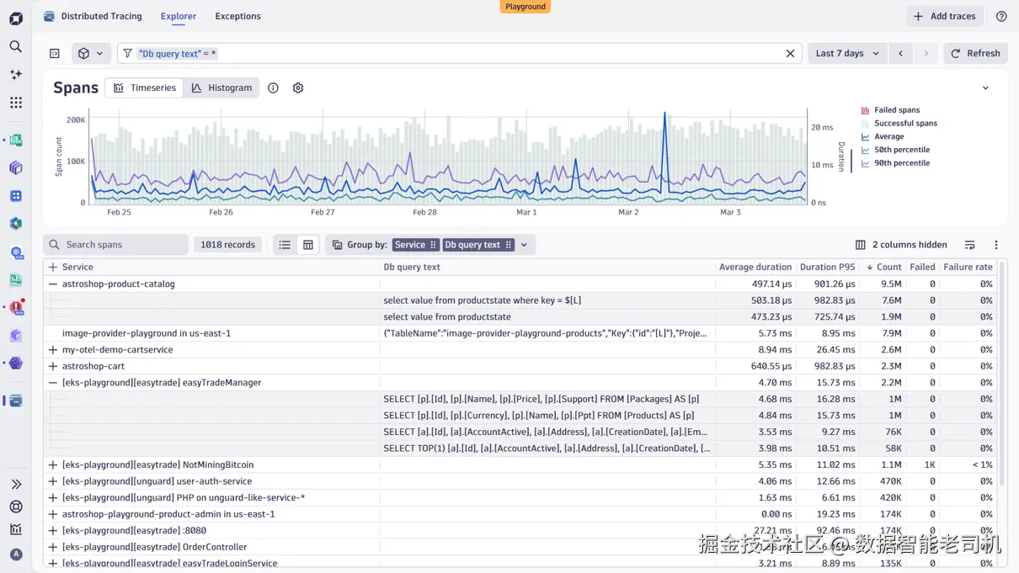The image size is (1019, 573).
Task: Show the Spans info icon
Action: tap(273, 88)
